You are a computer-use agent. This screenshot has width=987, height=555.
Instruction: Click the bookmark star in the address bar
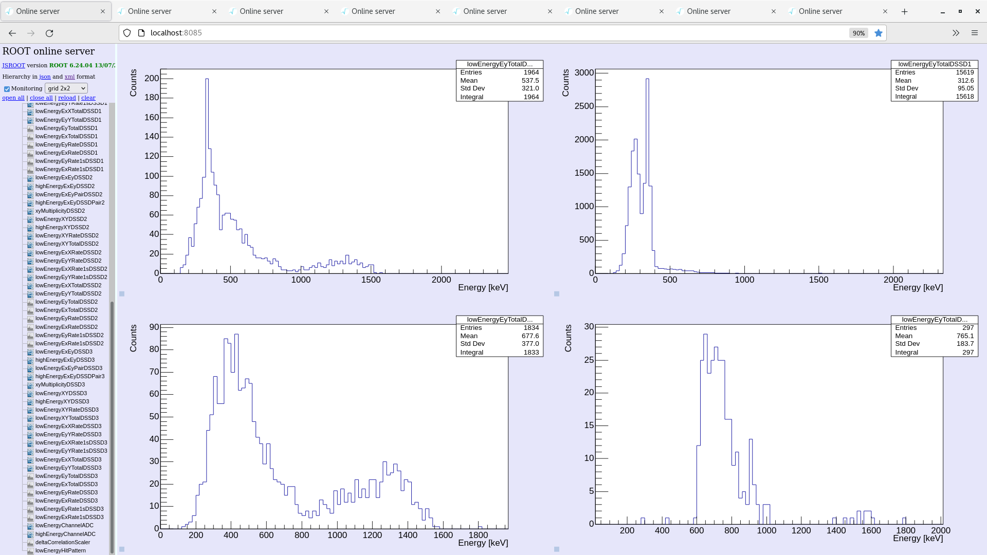pyautogui.click(x=879, y=33)
